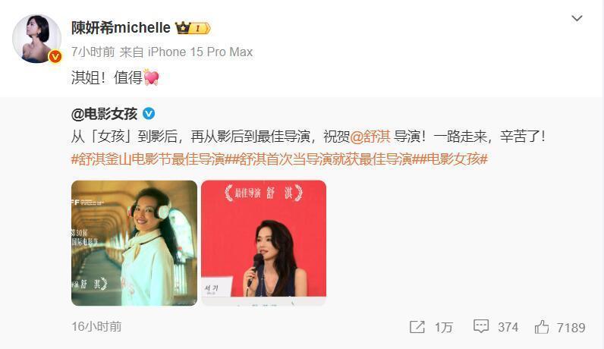Click the 16小时前 original post timestamp
The width and height of the screenshot is (604, 349).
(96, 327)
